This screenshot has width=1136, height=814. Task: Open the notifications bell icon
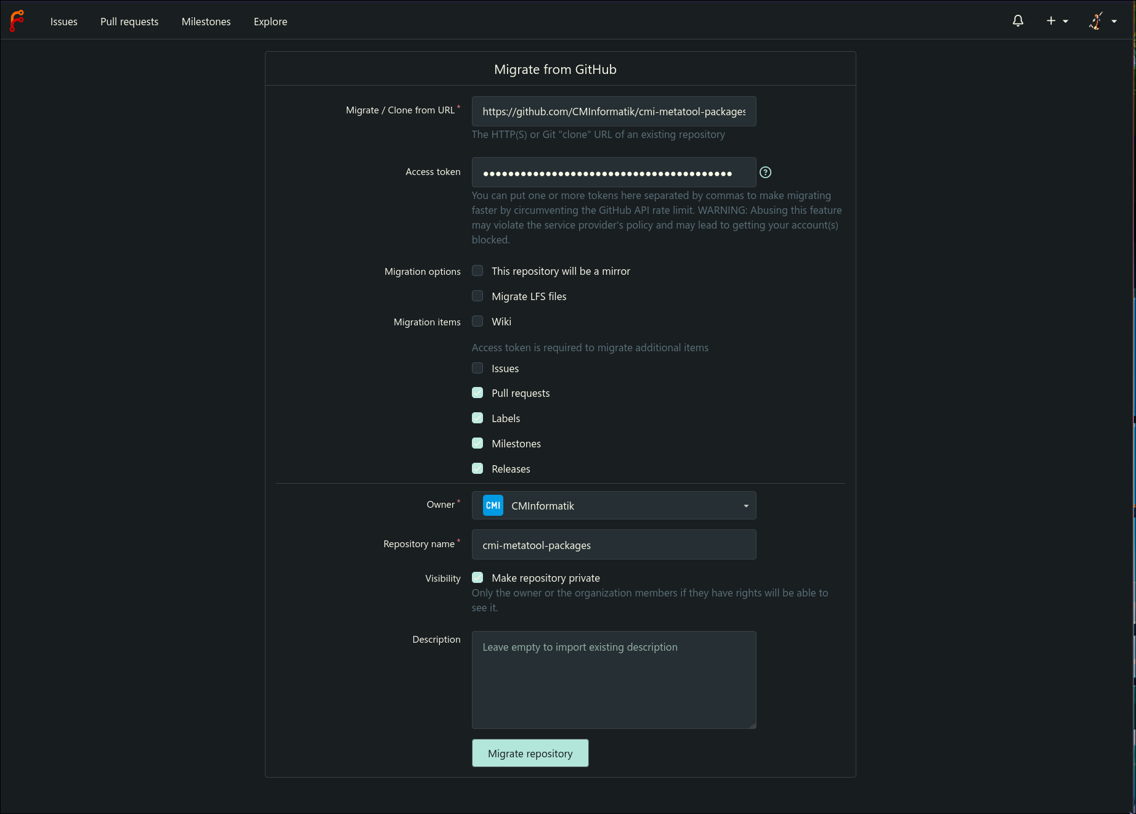(1018, 21)
